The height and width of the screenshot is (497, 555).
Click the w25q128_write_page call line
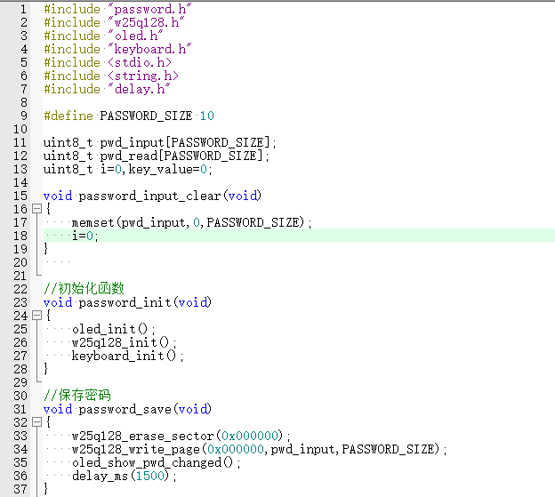[x=260, y=450]
